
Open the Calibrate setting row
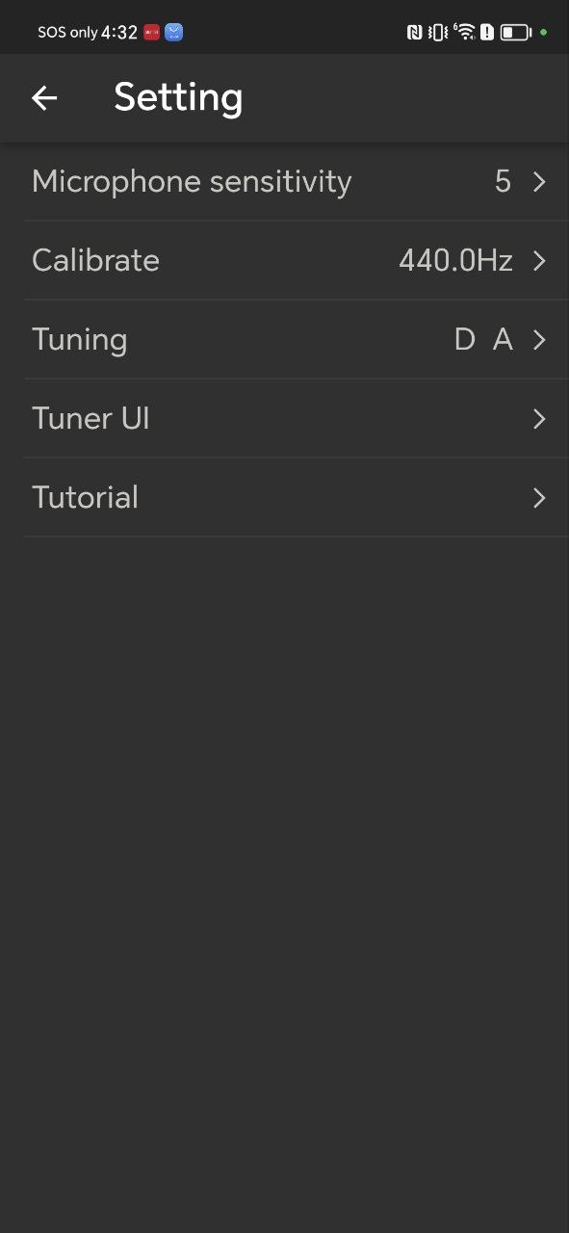click(x=296, y=261)
